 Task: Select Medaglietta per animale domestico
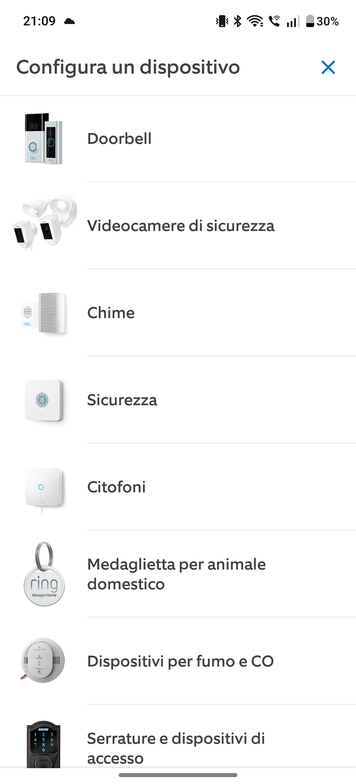[176, 574]
